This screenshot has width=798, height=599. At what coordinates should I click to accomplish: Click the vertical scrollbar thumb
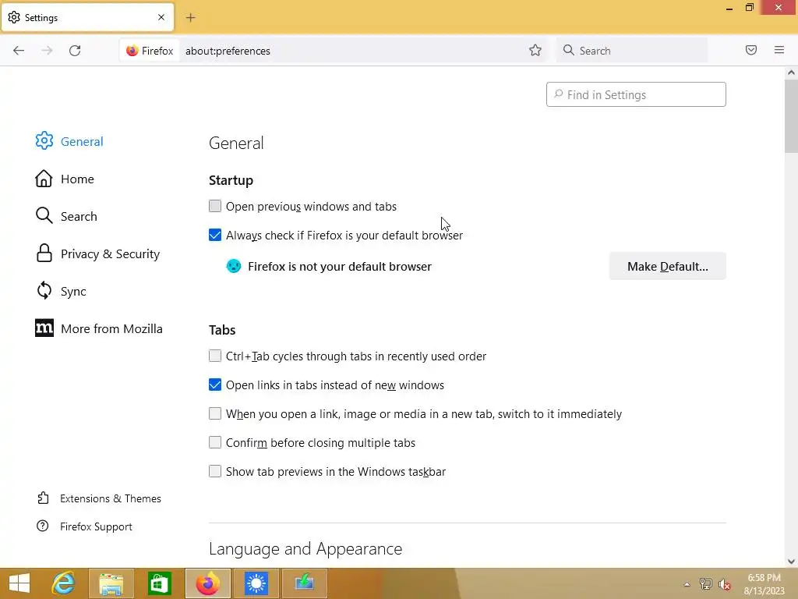tap(791, 116)
